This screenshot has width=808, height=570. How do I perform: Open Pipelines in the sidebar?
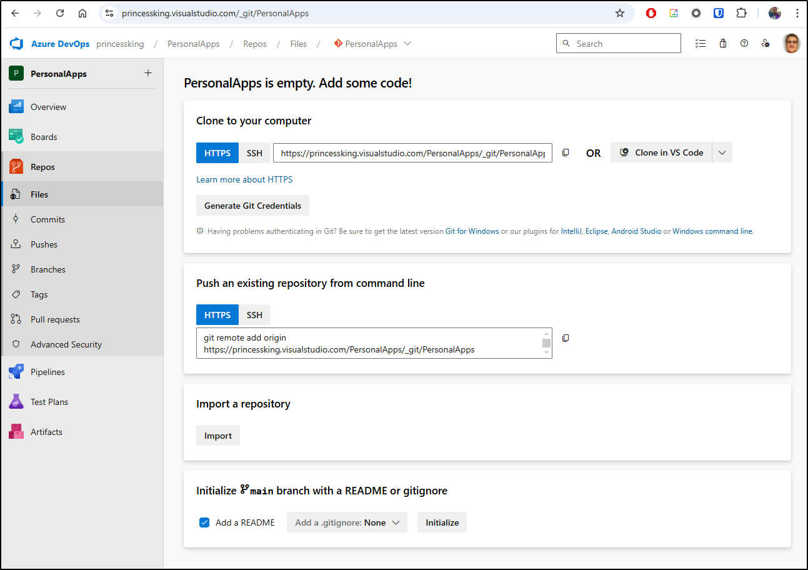[82, 372]
